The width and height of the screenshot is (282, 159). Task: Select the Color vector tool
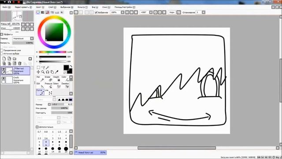[65, 79]
